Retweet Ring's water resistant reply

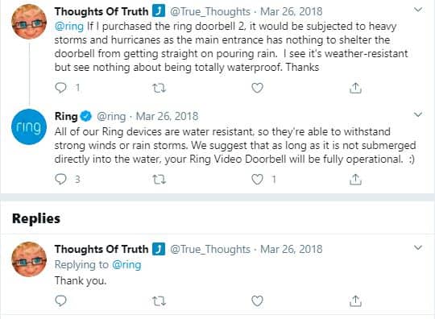pos(159,180)
